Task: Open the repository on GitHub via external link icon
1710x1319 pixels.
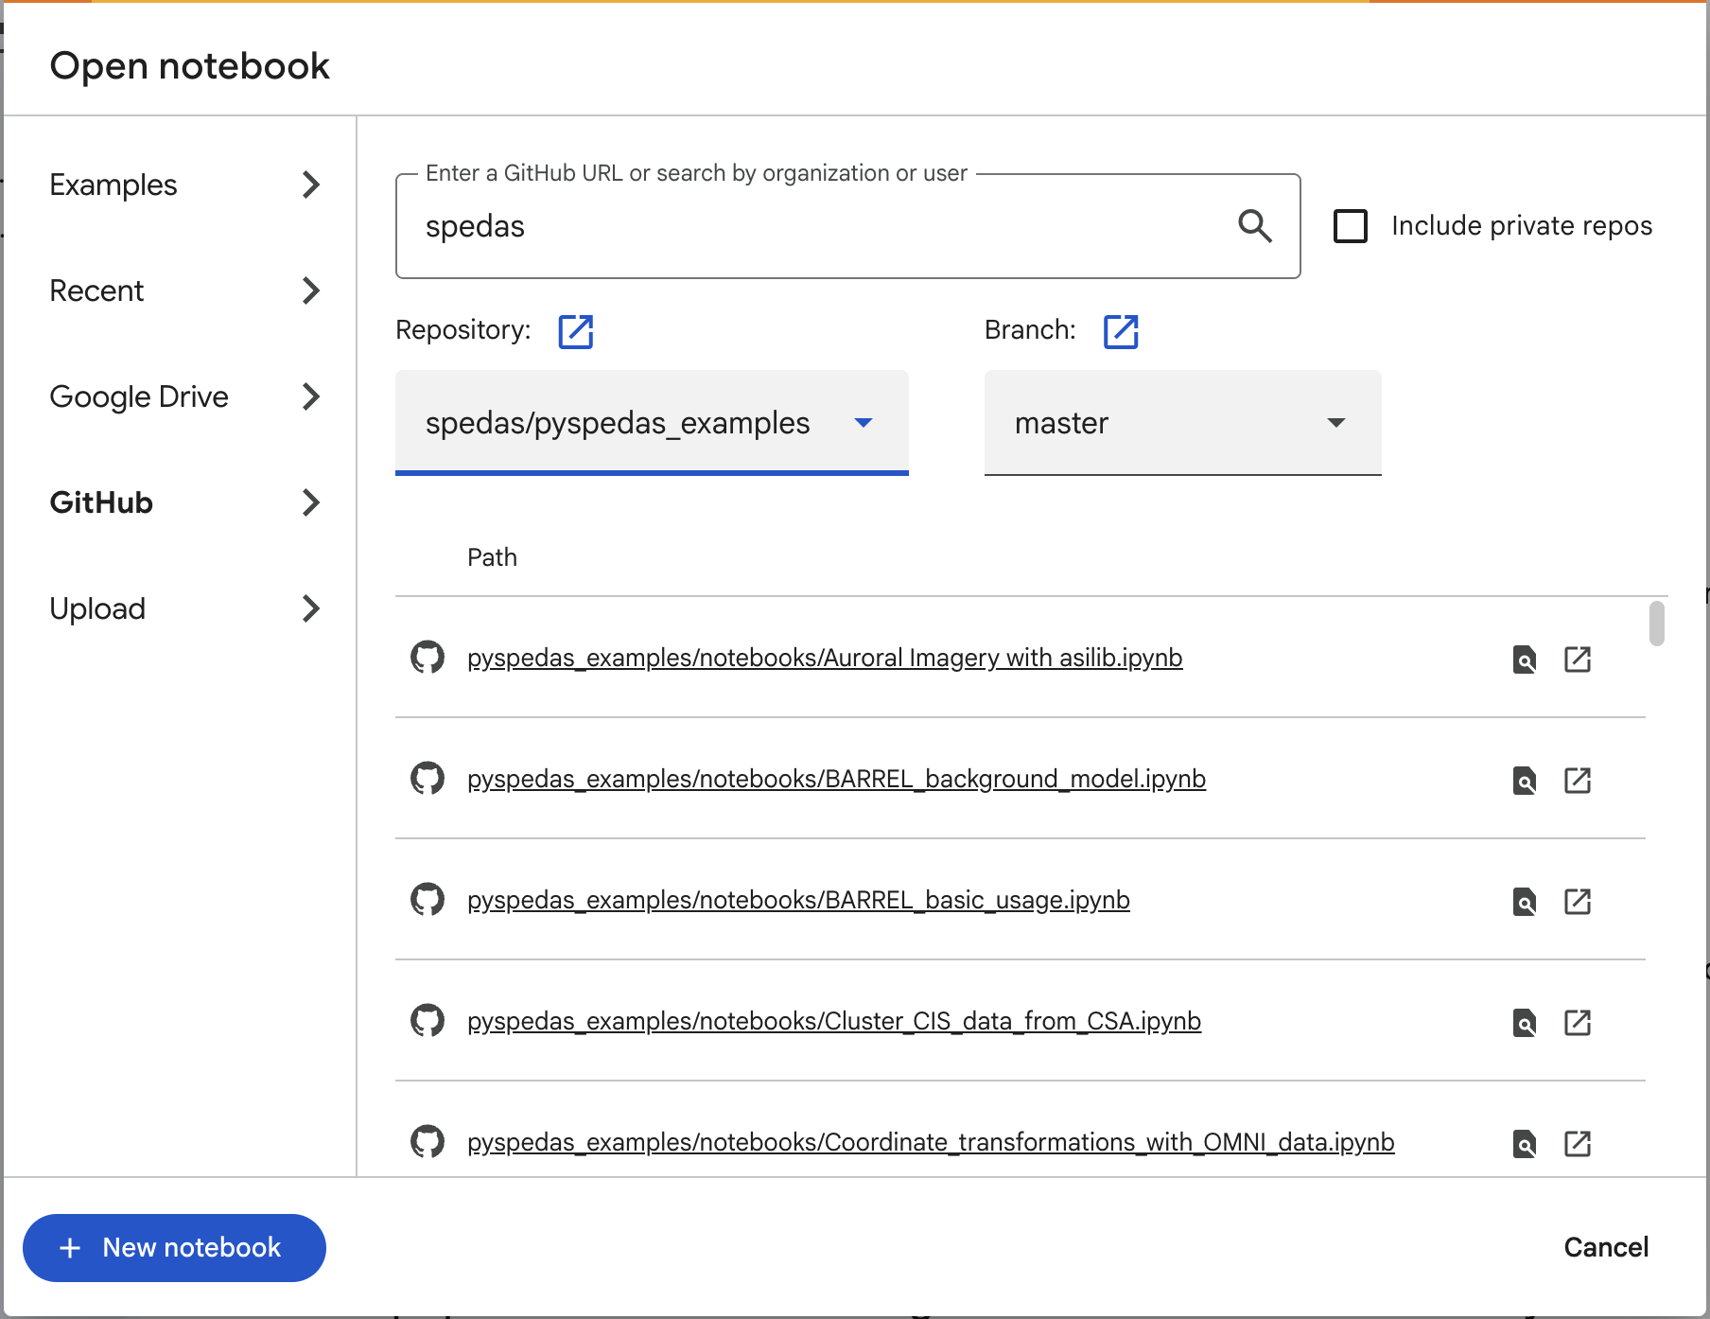Action: (x=576, y=331)
